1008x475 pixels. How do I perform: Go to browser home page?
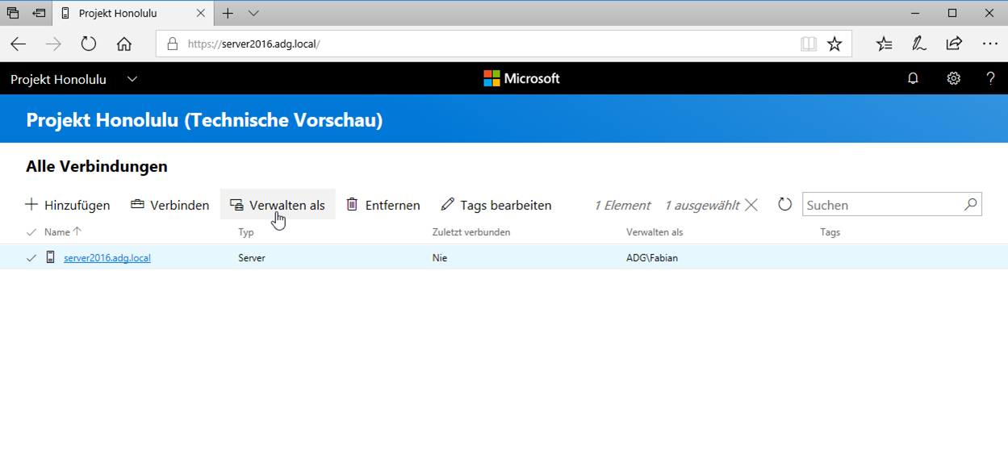[123, 44]
